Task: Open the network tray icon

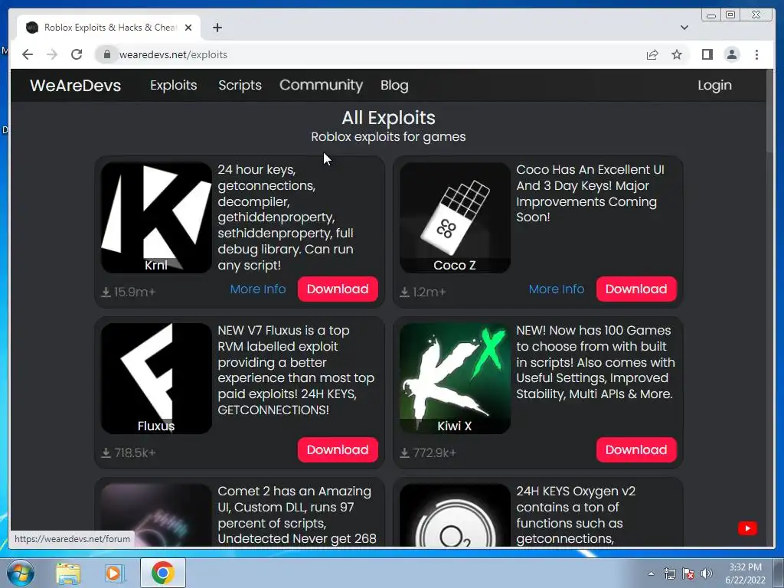Action: 669,573
